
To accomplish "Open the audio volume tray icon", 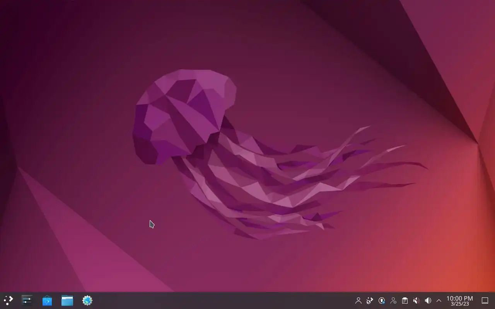I will coord(428,301).
